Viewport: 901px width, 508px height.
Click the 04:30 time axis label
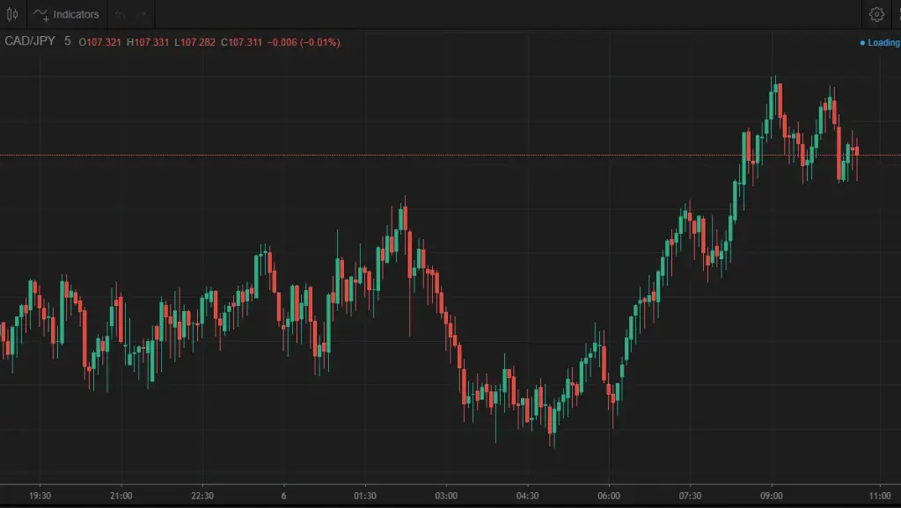pyautogui.click(x=528, y=496)
